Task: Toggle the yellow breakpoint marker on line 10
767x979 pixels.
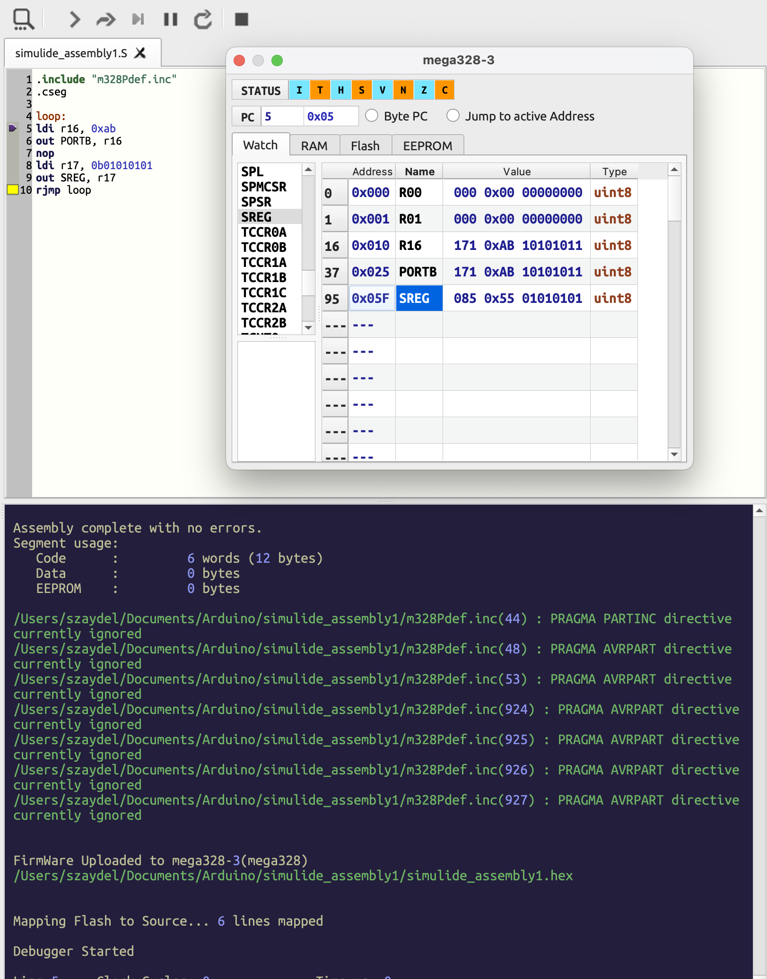Action: coord(13,190)
